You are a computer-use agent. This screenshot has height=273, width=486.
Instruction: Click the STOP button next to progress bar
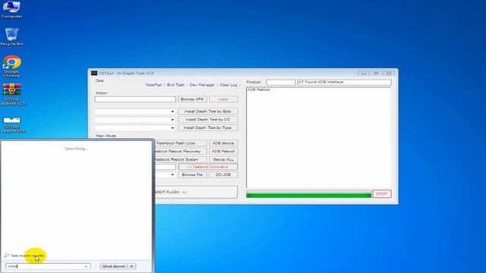pyautogui.click(x=381, y=194)
